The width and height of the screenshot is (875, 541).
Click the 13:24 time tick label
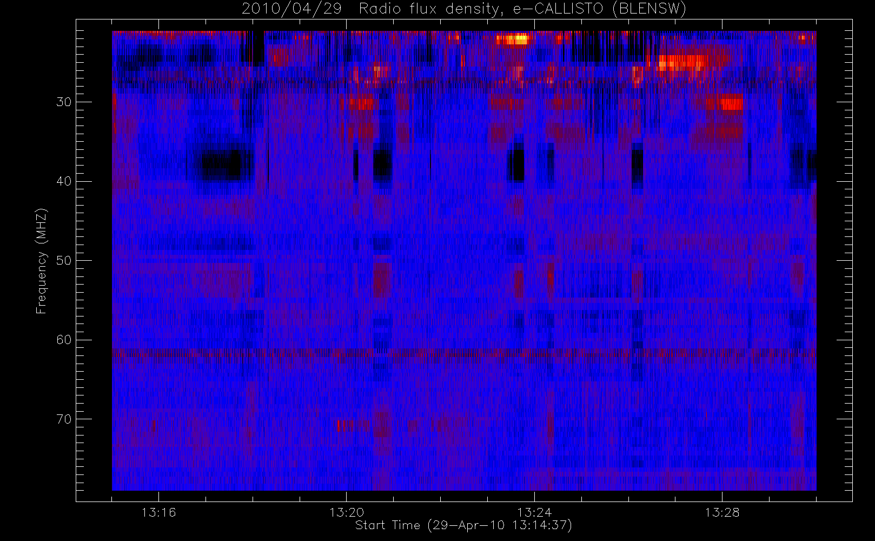point(534,512)
